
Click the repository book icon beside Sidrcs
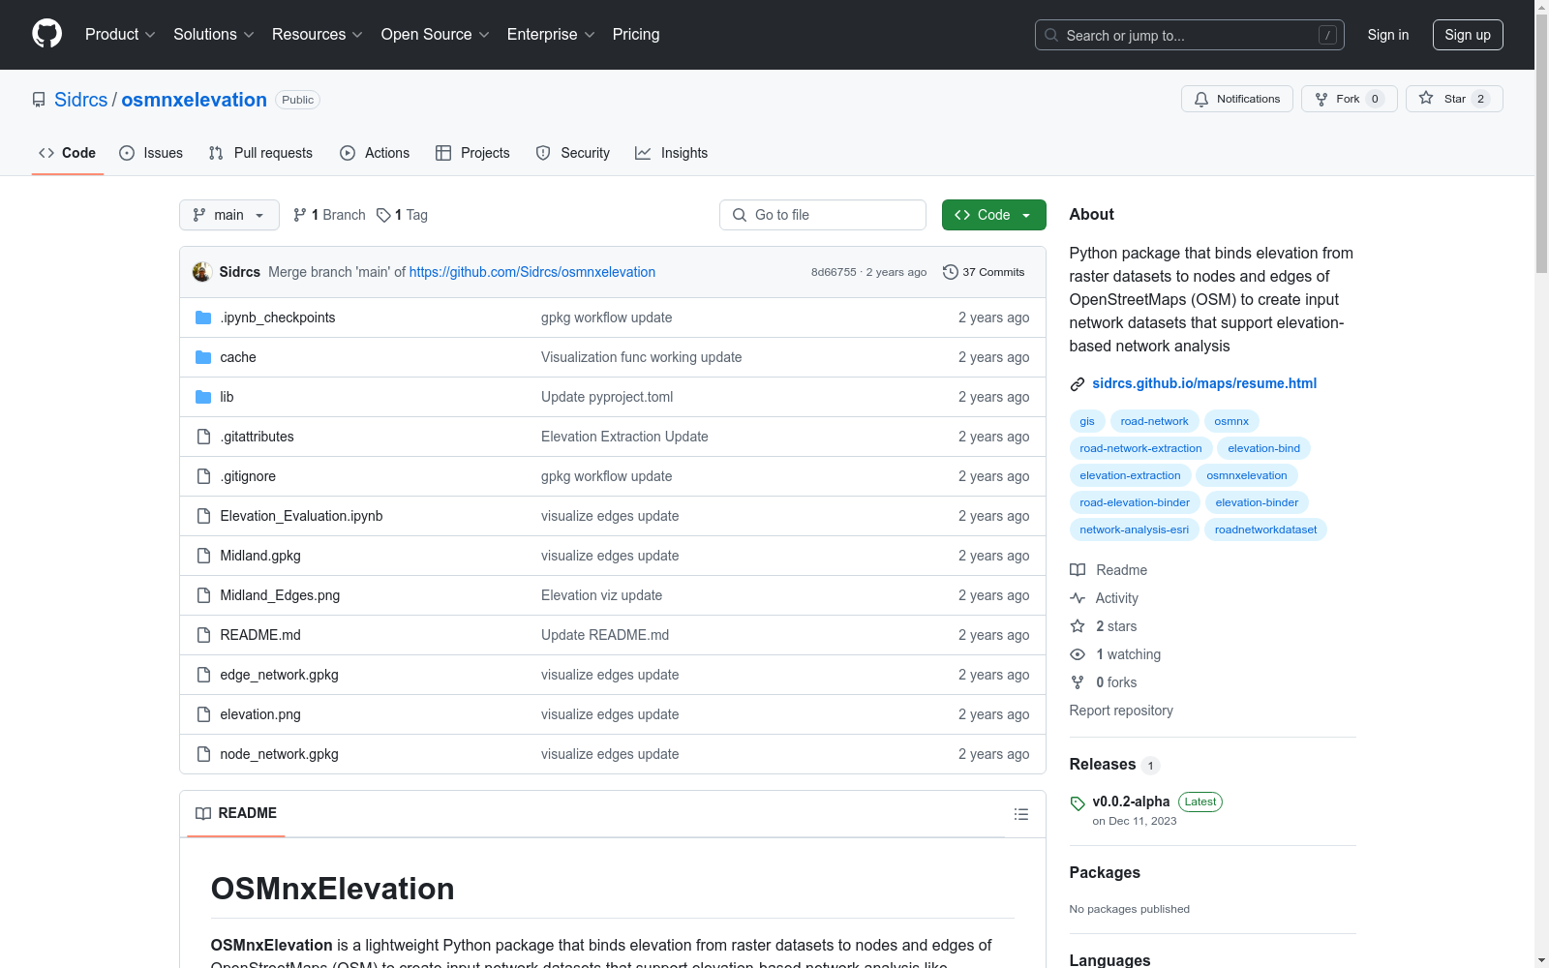pyautogui.click(x=39, y=100)
